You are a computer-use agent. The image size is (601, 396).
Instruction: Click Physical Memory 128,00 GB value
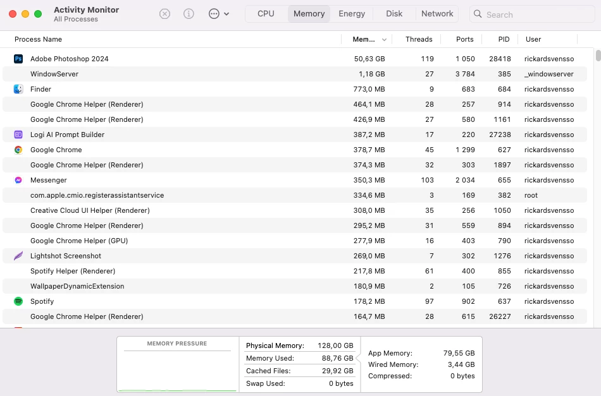point(335,345)
